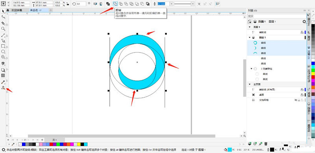Image resolution: width=315 pixels, height=153 pixels.
Task: Select the Freehand line tool
Action: pos(3,35)
